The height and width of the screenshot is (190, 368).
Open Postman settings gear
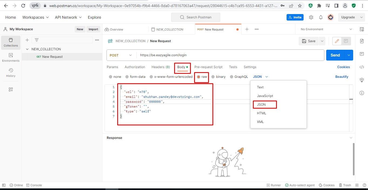[x=311, y=17]
